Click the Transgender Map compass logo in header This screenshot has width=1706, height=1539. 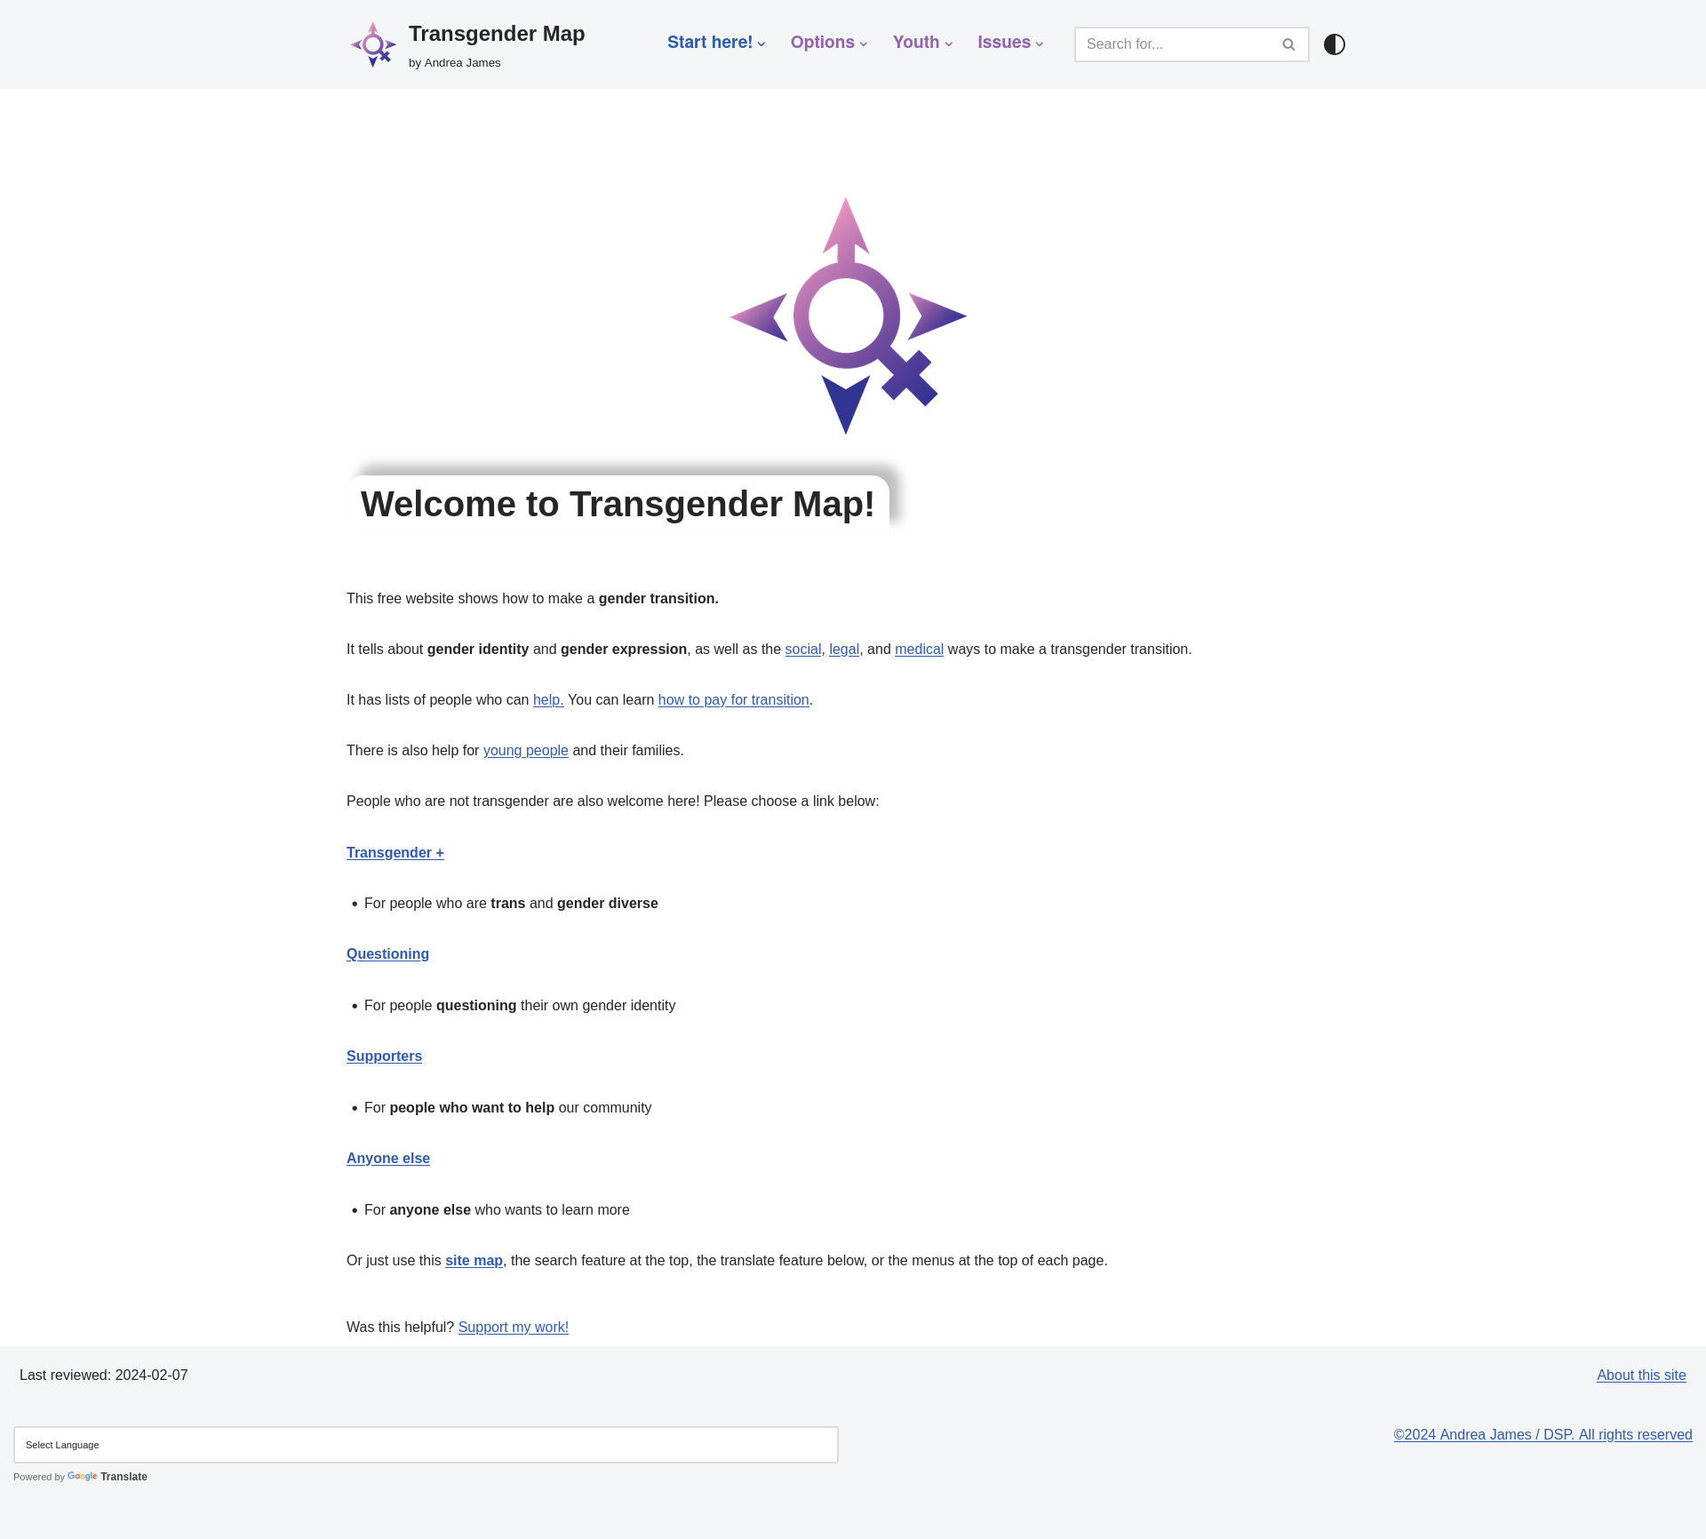click(373, 44)
